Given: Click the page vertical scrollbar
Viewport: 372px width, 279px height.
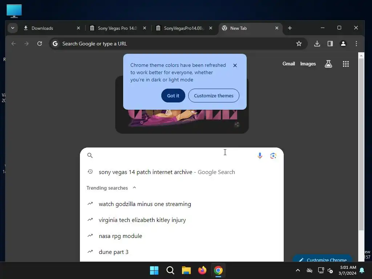Looking at the screenshot, I should click(361, 144).
